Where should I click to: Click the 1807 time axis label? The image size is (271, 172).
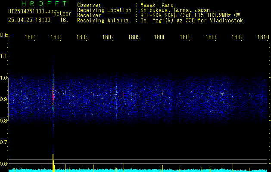coord(185,37)
